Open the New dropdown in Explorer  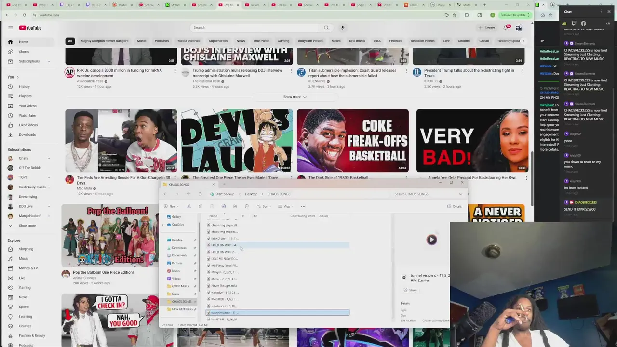point(171,206)
